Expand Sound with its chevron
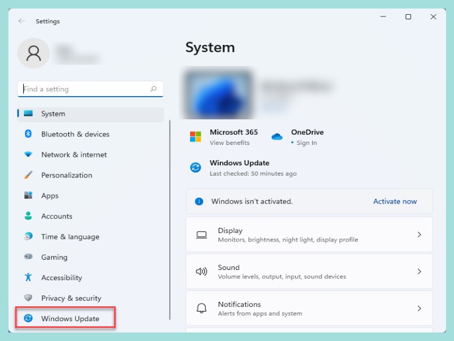The image size is (454, 341). 419,272
